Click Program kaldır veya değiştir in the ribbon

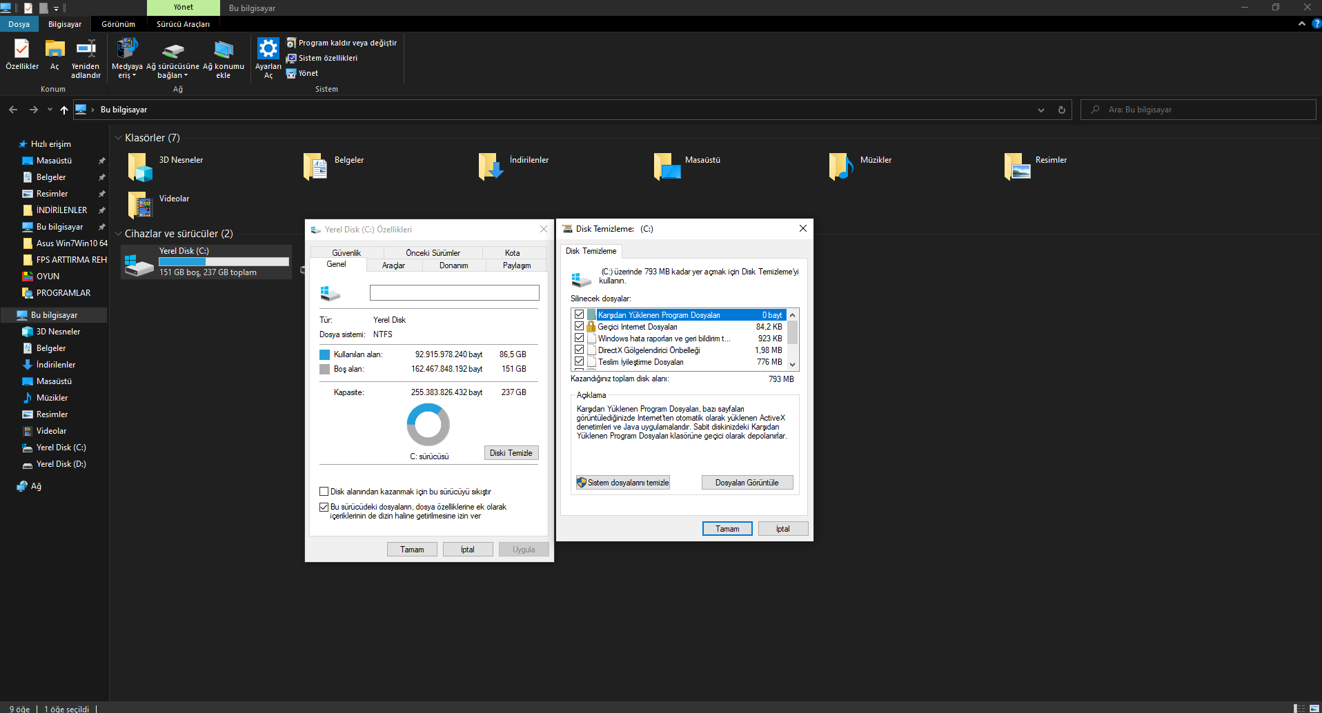(342, 43)
